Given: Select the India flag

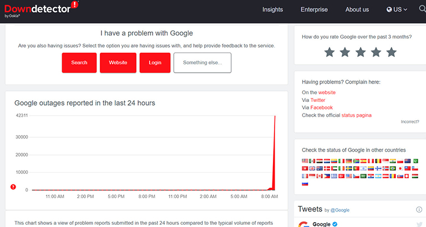Looking at the screenshot, I should (x=393, y=161).
